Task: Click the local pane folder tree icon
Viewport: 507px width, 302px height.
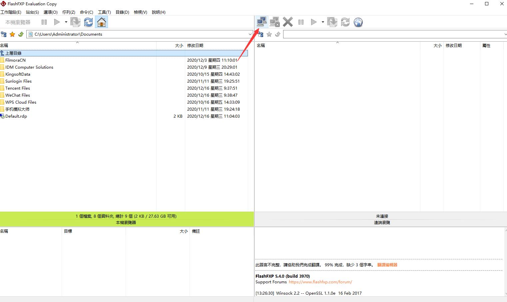Action: click(4, 34)
